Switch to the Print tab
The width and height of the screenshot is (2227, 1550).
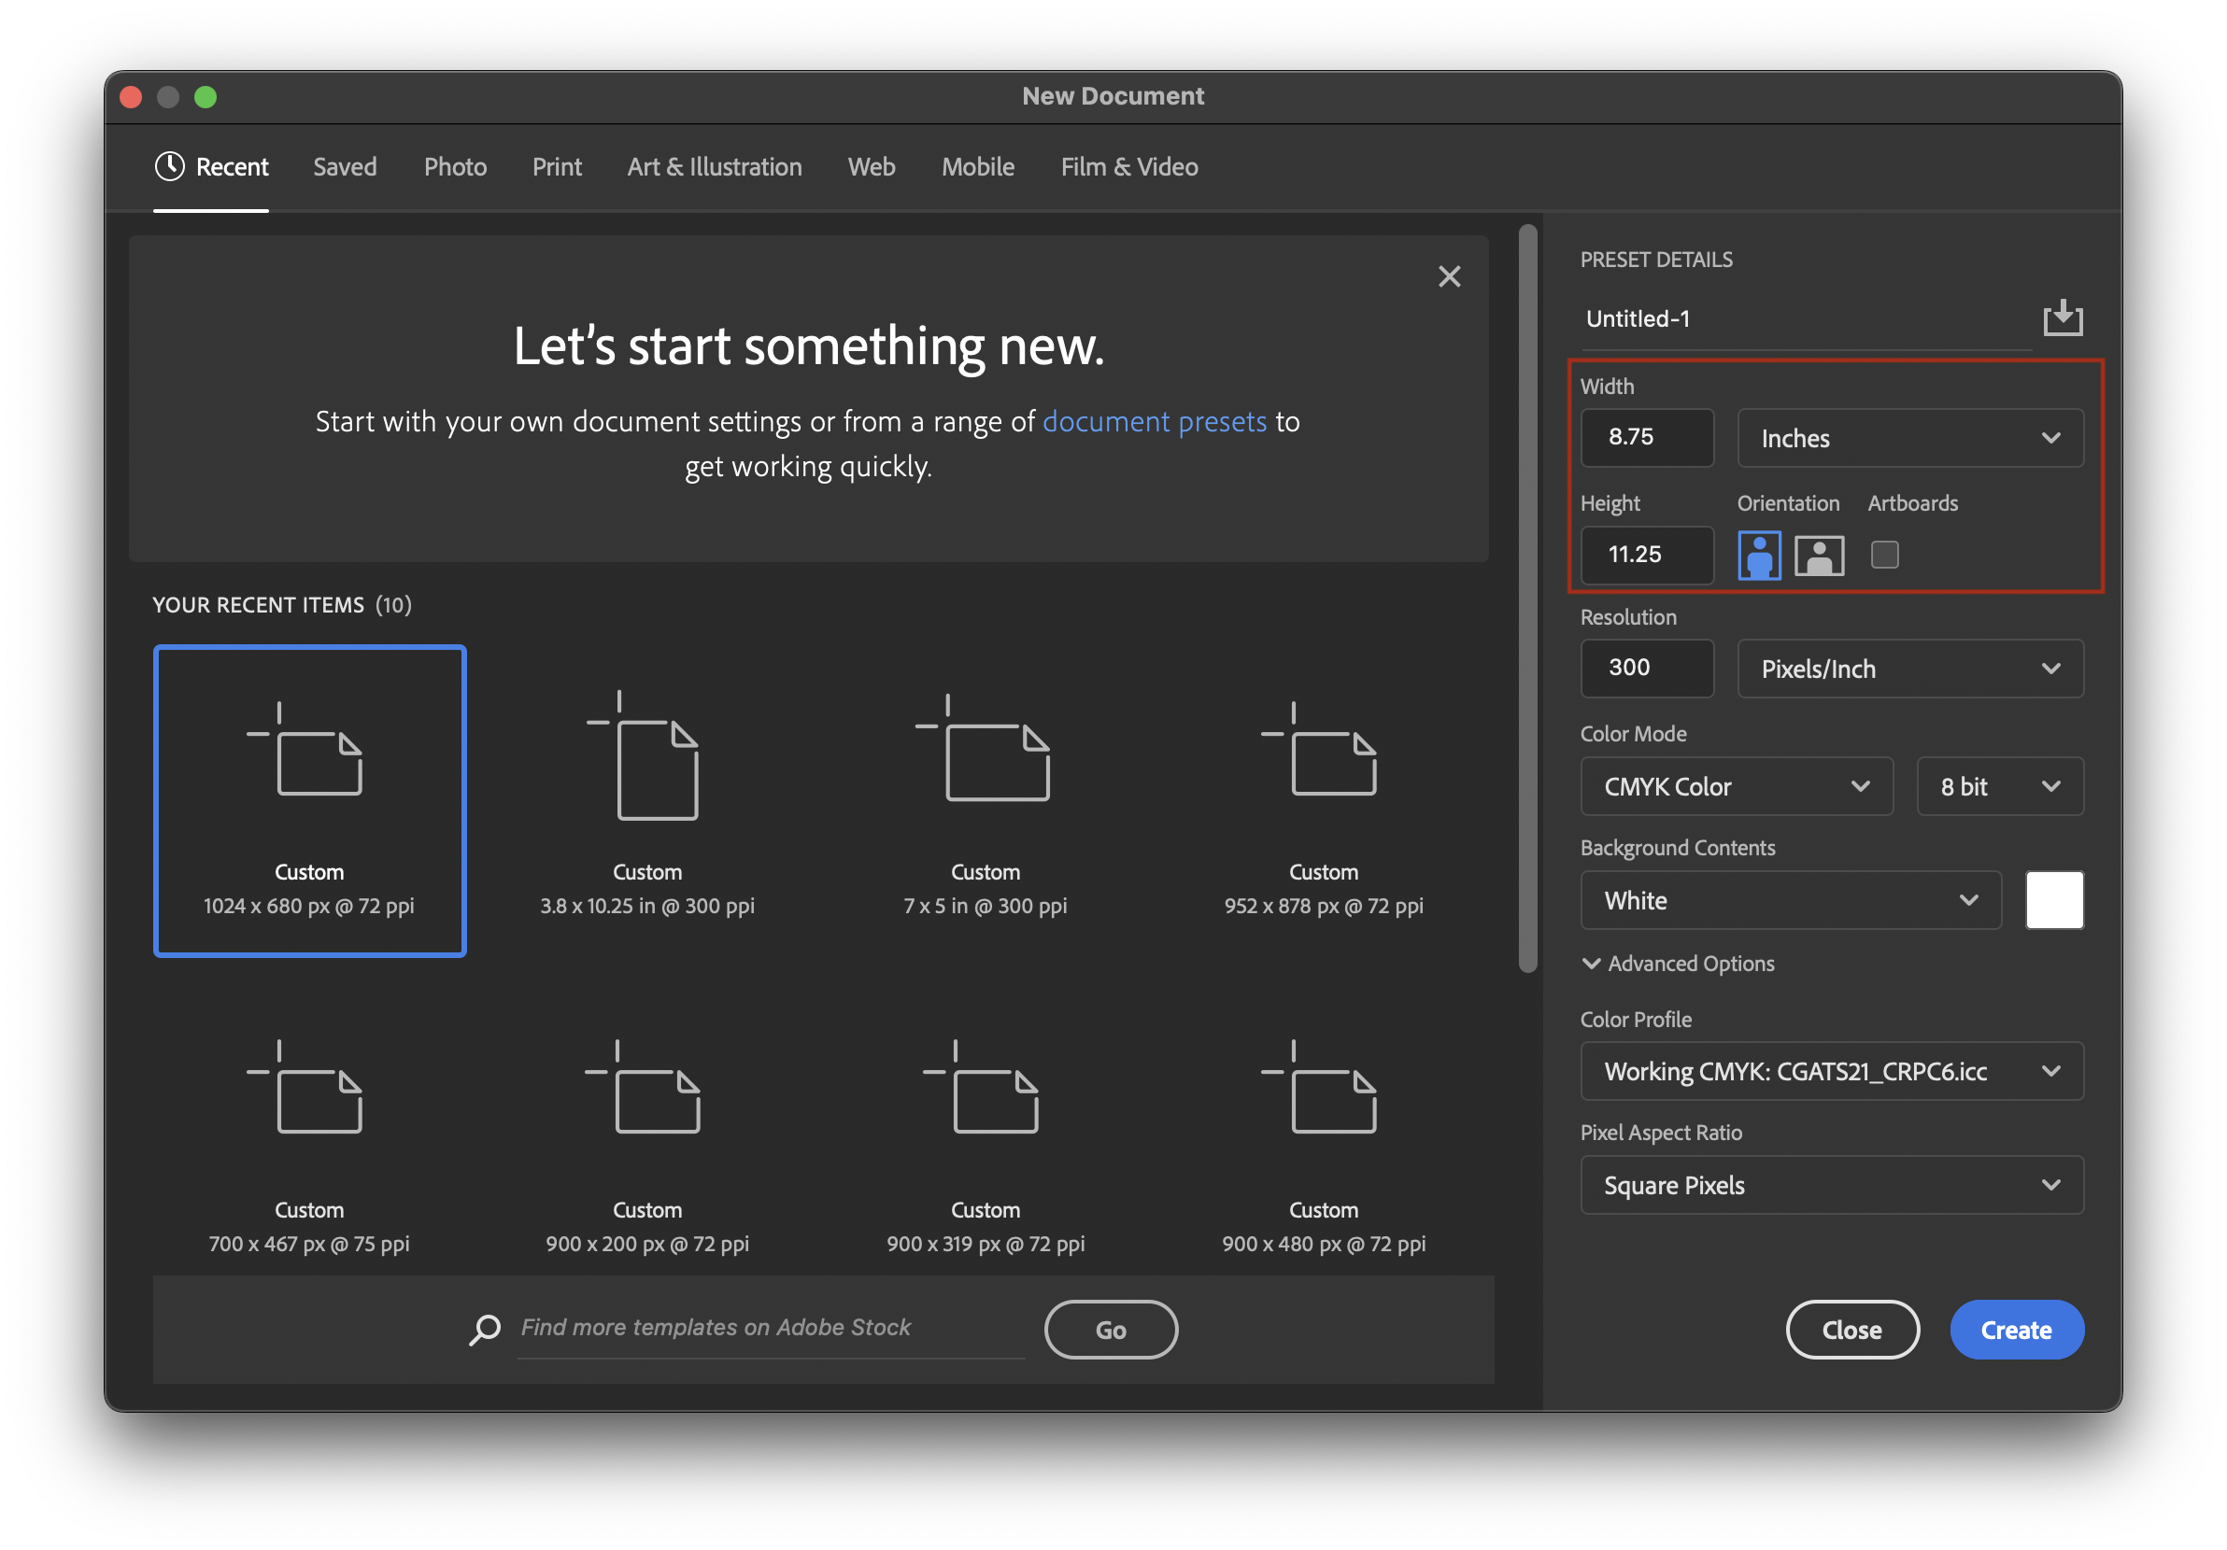pos(557,167)
